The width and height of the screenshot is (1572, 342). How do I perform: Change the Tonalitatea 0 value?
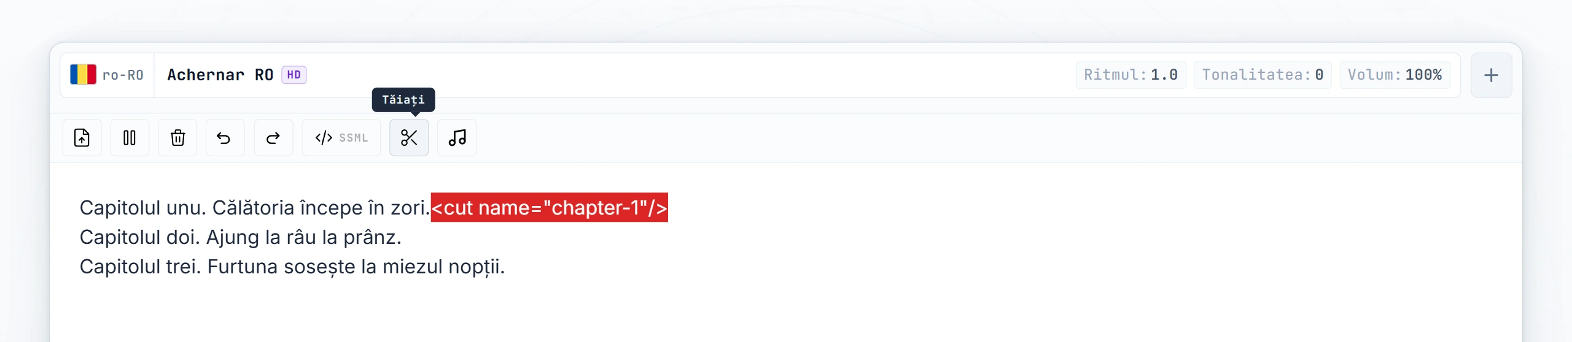point(1263,75)
